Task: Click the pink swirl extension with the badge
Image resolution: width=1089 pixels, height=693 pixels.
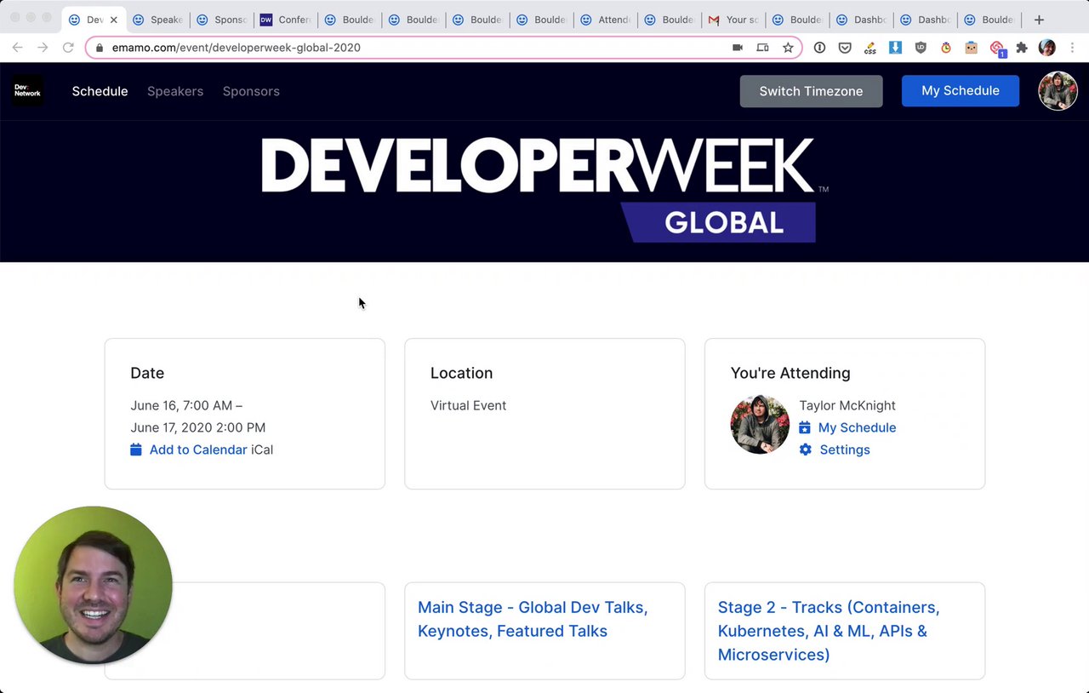Action: pos(997,49)
